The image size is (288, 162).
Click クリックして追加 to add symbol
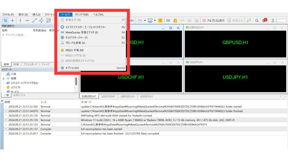15,35
